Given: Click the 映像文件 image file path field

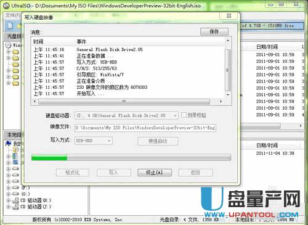Looking at the screenshot, I should click(145, 128).
